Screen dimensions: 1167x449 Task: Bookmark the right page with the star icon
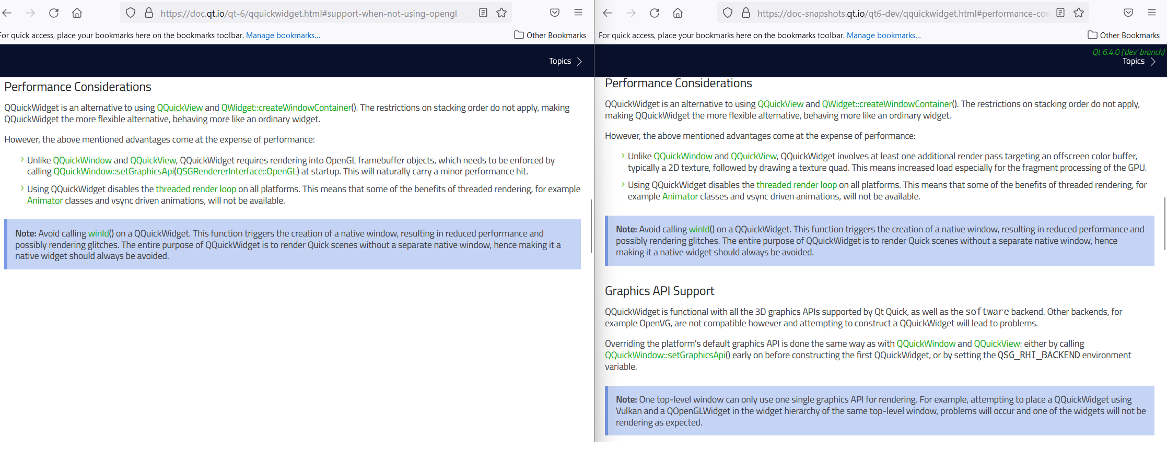pyautogui.click(x=1079, y=13)
